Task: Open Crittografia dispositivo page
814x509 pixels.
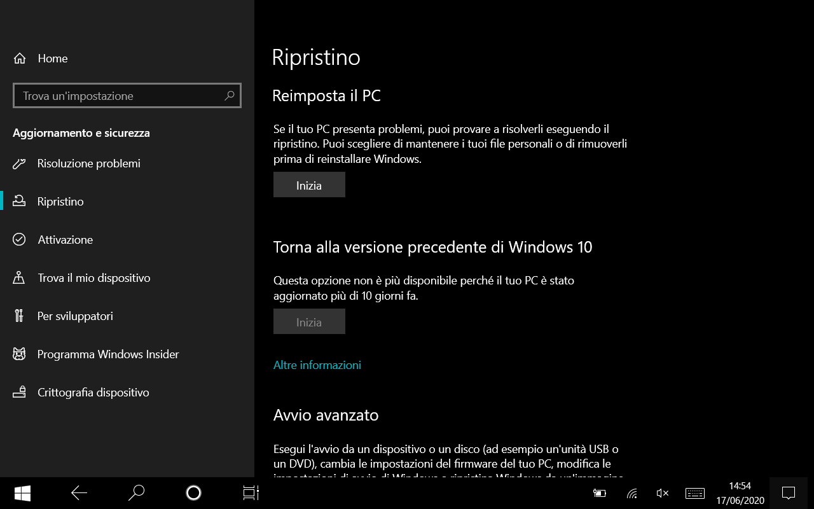Action: 127,393
